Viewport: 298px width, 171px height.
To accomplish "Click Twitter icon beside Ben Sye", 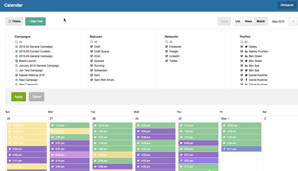I will 247,70.
